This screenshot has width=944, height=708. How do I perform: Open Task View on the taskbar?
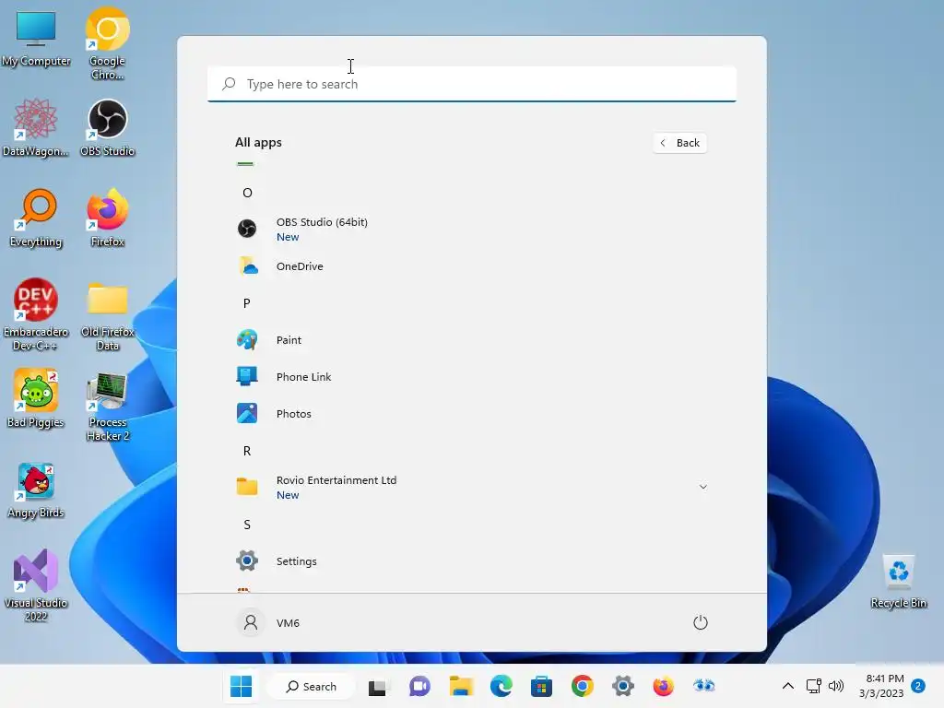[378, 686]
